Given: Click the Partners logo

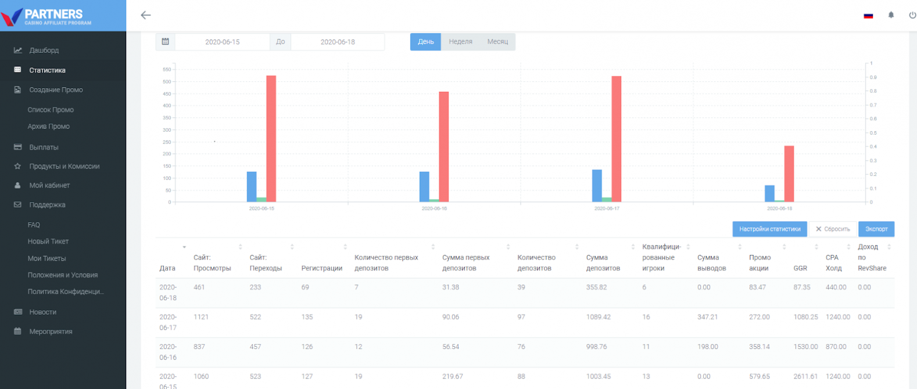Looking at the screenshot, I should click(x=47, y=16).
